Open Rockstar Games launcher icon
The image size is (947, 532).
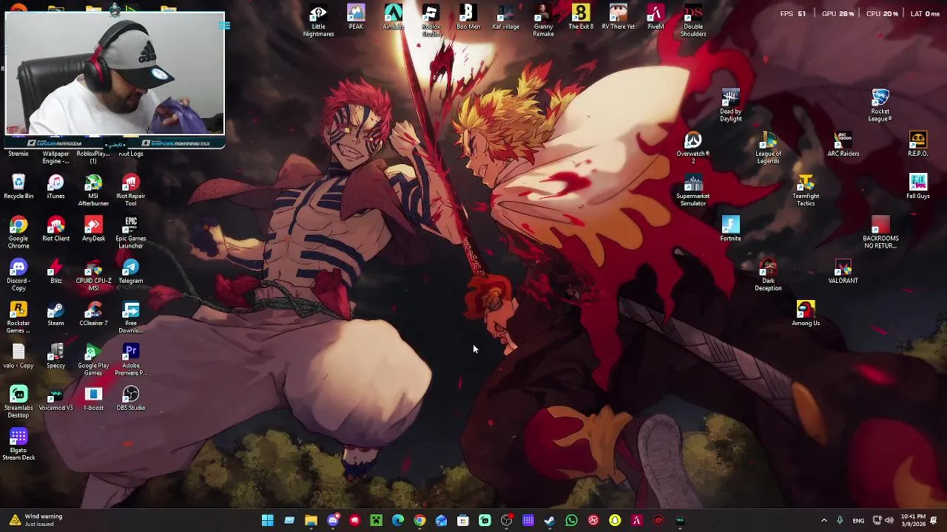pyautogui.click(x=18, y=317)
